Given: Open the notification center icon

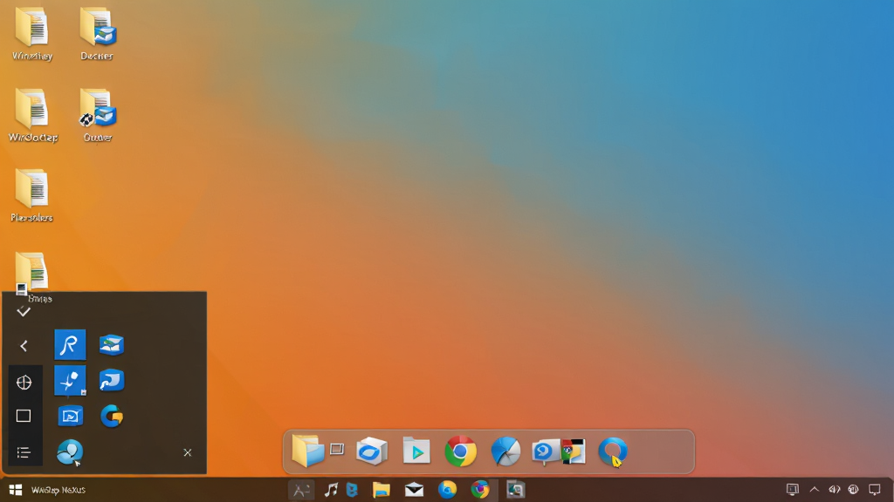Looking at the screenshot, I should (x=875, y=490).
